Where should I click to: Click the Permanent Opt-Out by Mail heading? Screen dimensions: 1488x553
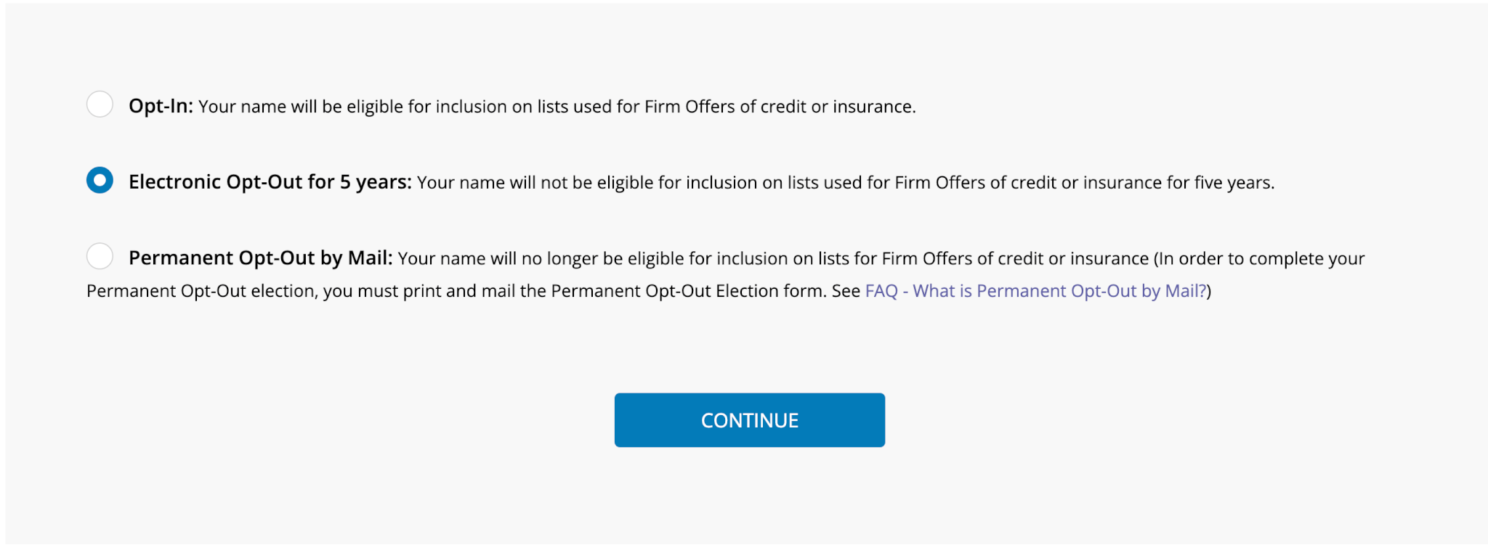pos(262,257)
